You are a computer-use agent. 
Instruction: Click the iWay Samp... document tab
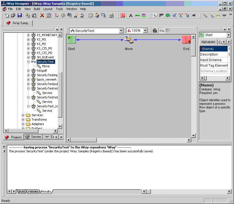coord(18,23)
